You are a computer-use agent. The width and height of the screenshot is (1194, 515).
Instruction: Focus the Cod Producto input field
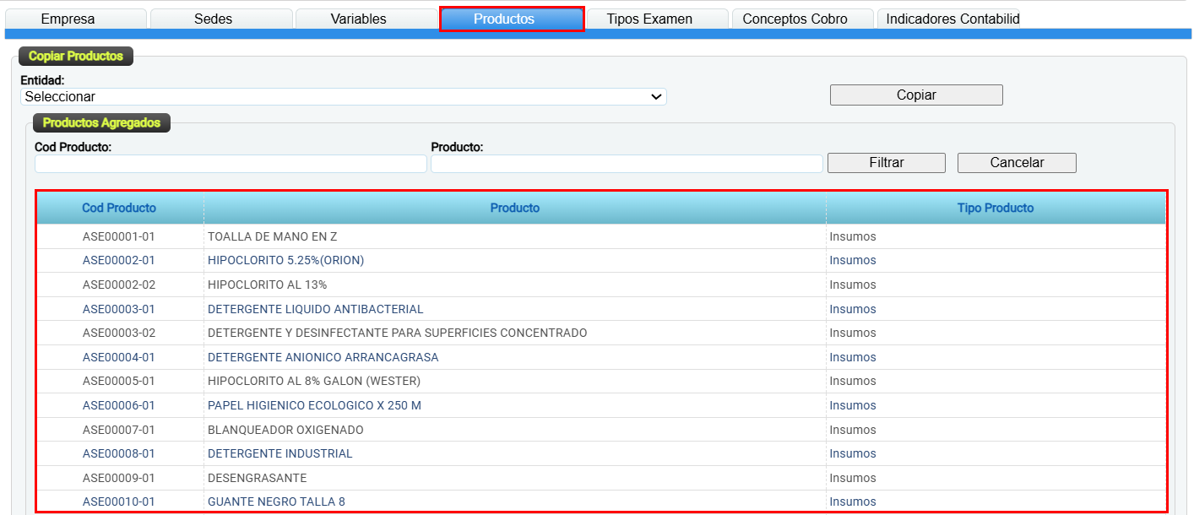pos(231,164)
